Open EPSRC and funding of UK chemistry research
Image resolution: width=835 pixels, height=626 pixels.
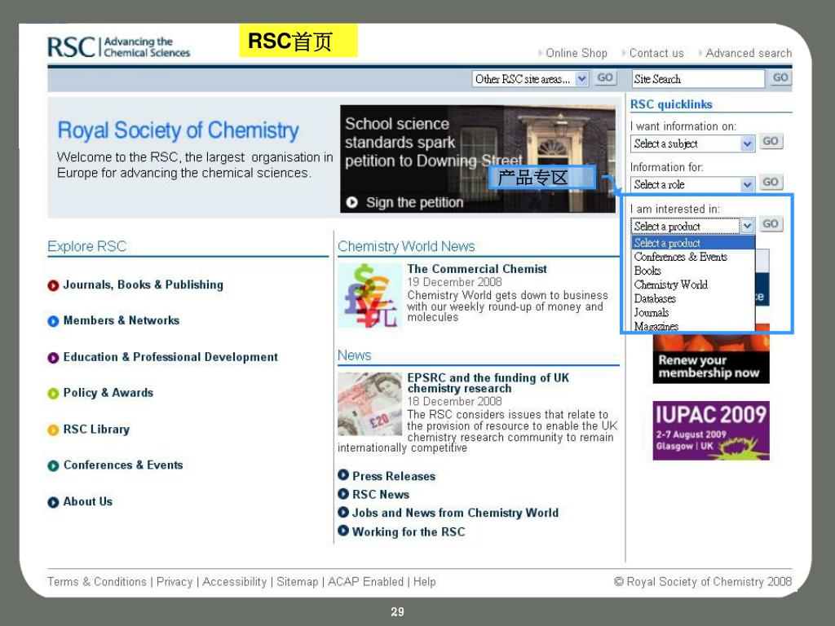(488, 383)
